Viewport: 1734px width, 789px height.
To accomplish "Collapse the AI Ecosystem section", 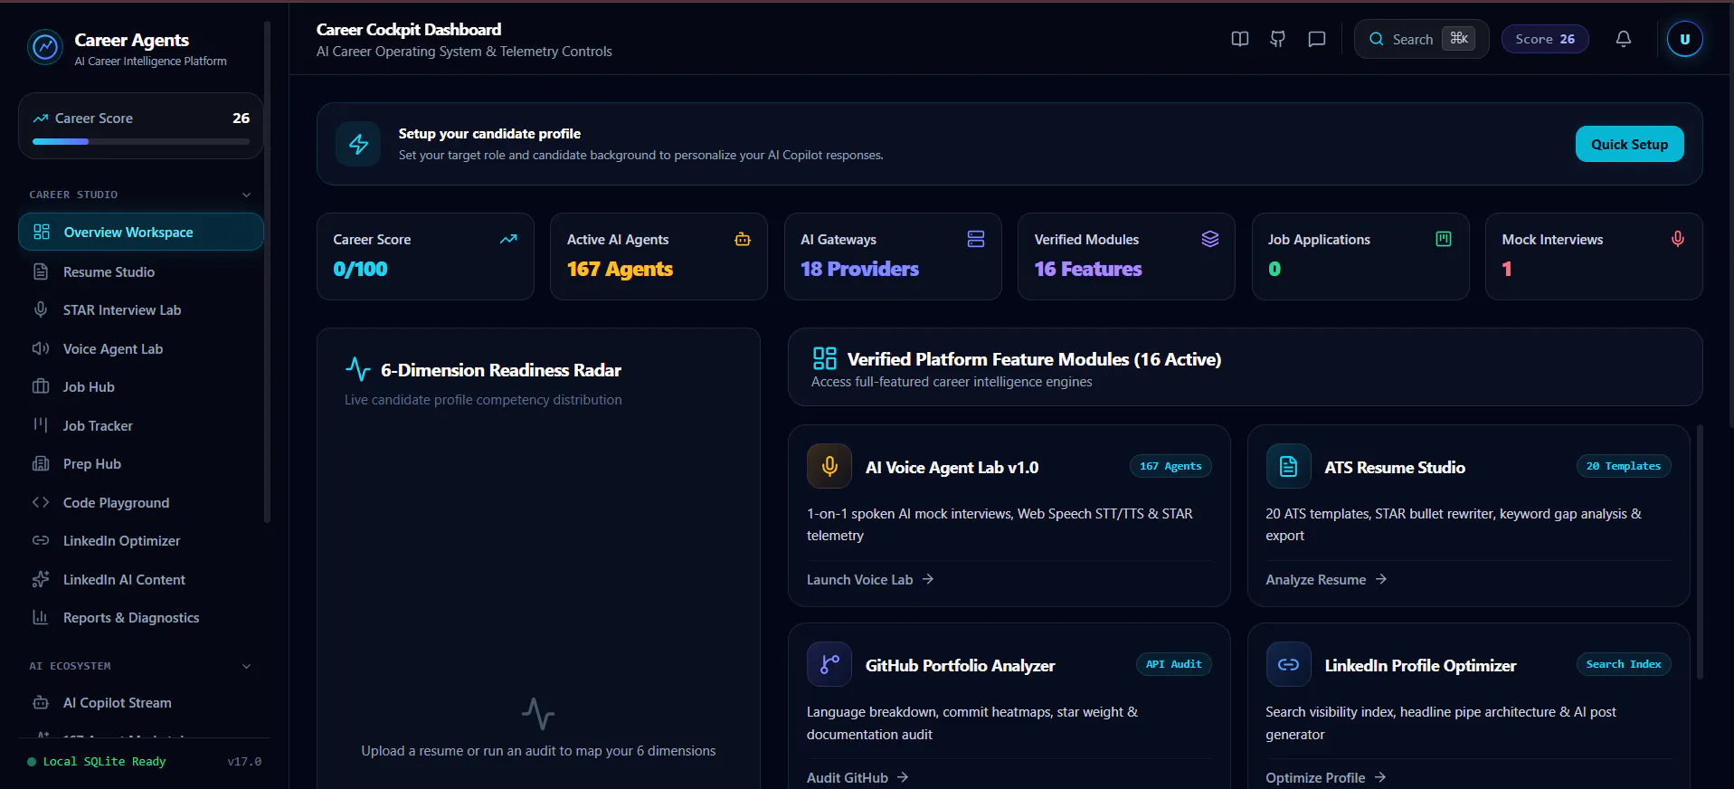I will pyautogui.click(x=246, y=666).
